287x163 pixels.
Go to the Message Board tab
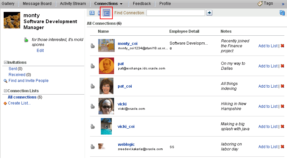coord(37,4)
